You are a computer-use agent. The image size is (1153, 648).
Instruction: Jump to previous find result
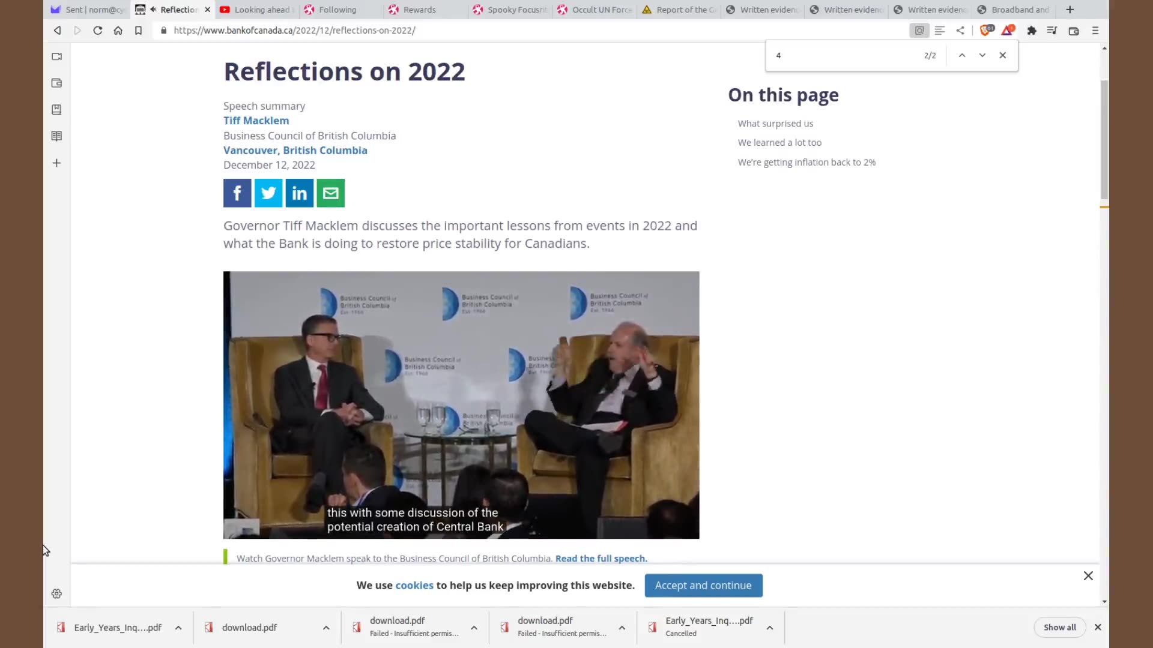[x=961, y=55]
